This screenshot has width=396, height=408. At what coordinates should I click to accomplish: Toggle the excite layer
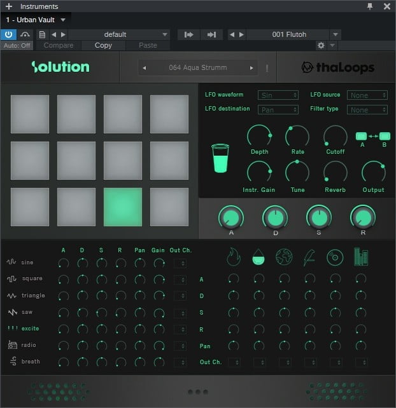coord(24,329)
